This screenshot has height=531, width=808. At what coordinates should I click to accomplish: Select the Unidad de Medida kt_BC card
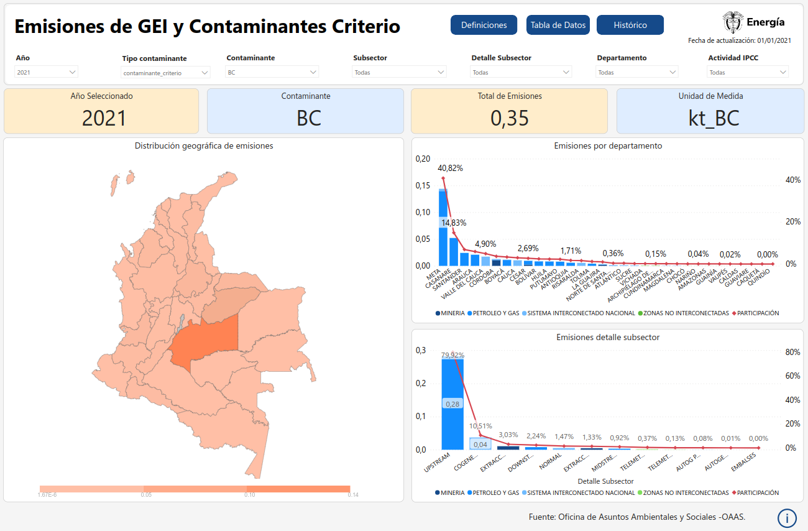pos(710,111)
